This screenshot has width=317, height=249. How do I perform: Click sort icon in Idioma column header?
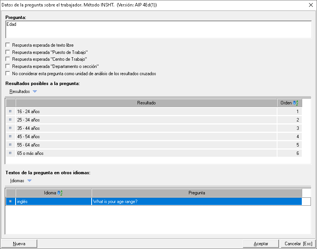point(60,193)
